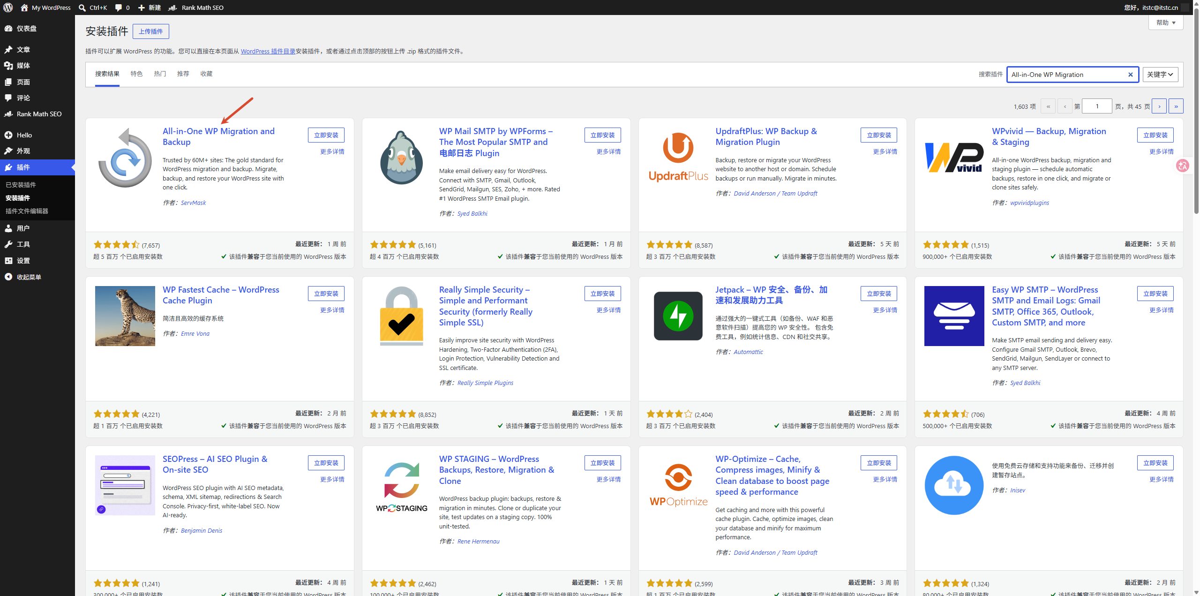Open the 设置 settings menu

37,261
